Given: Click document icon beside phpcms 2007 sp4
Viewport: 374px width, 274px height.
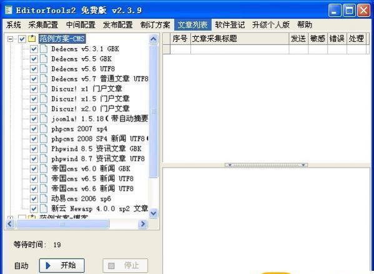Looking at the screenshot, I should tap(44, 129).
